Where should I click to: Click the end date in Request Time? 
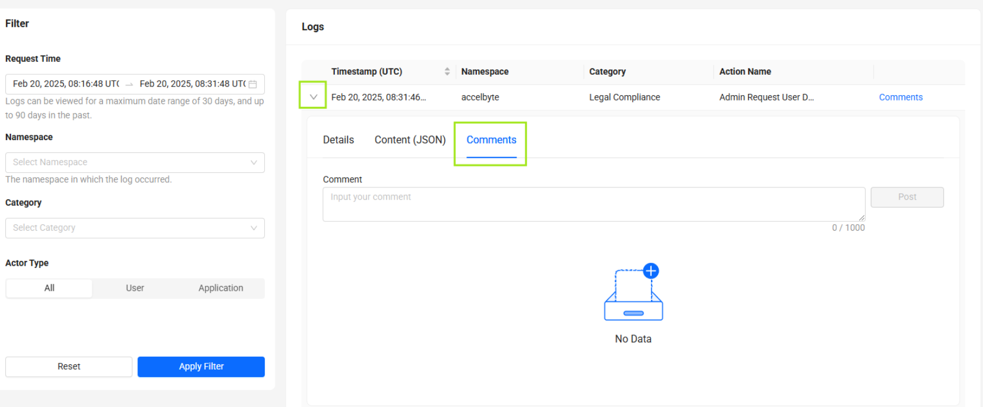[192, 84]
